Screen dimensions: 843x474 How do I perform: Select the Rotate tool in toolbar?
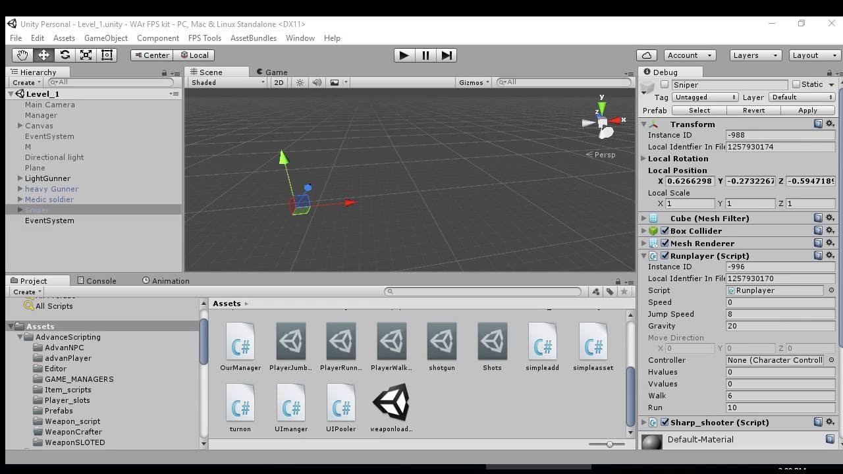point(65,55)
